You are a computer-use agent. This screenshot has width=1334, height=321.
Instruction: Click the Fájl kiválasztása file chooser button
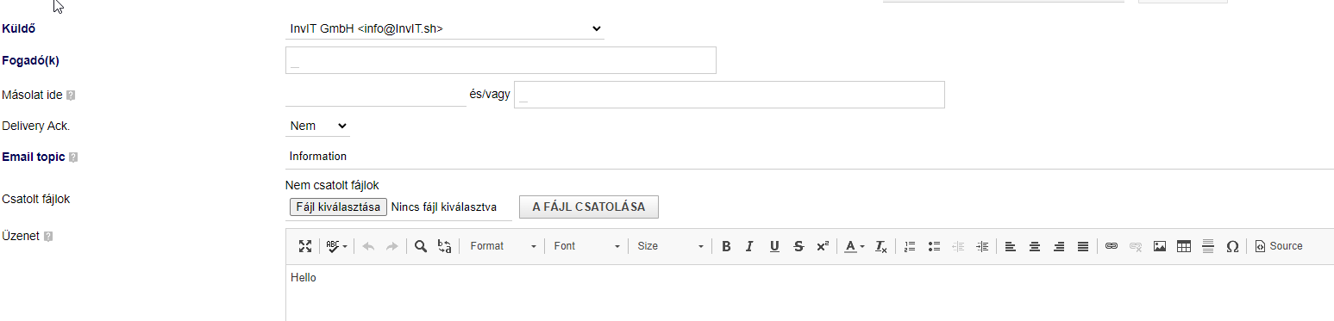(338, 207)
